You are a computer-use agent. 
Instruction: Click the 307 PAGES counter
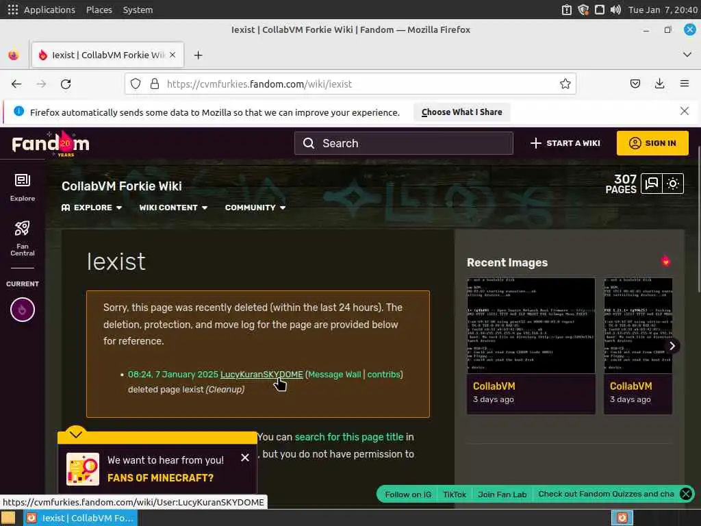coord(620,184)
